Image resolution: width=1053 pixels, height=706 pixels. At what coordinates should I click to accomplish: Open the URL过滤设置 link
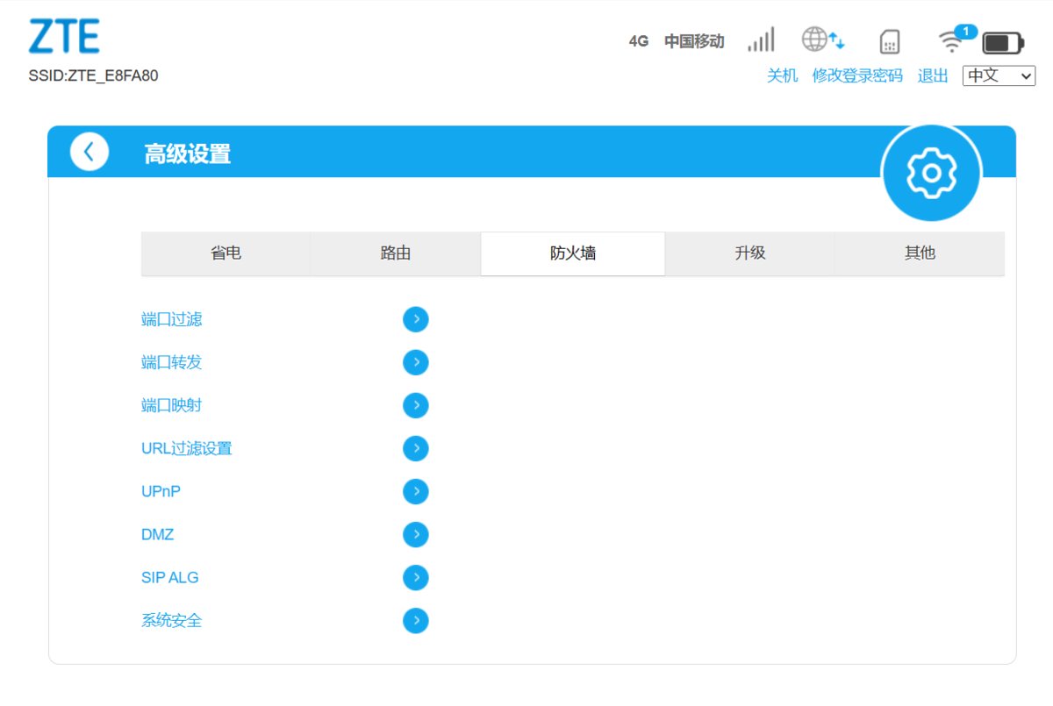click(187, 448)
